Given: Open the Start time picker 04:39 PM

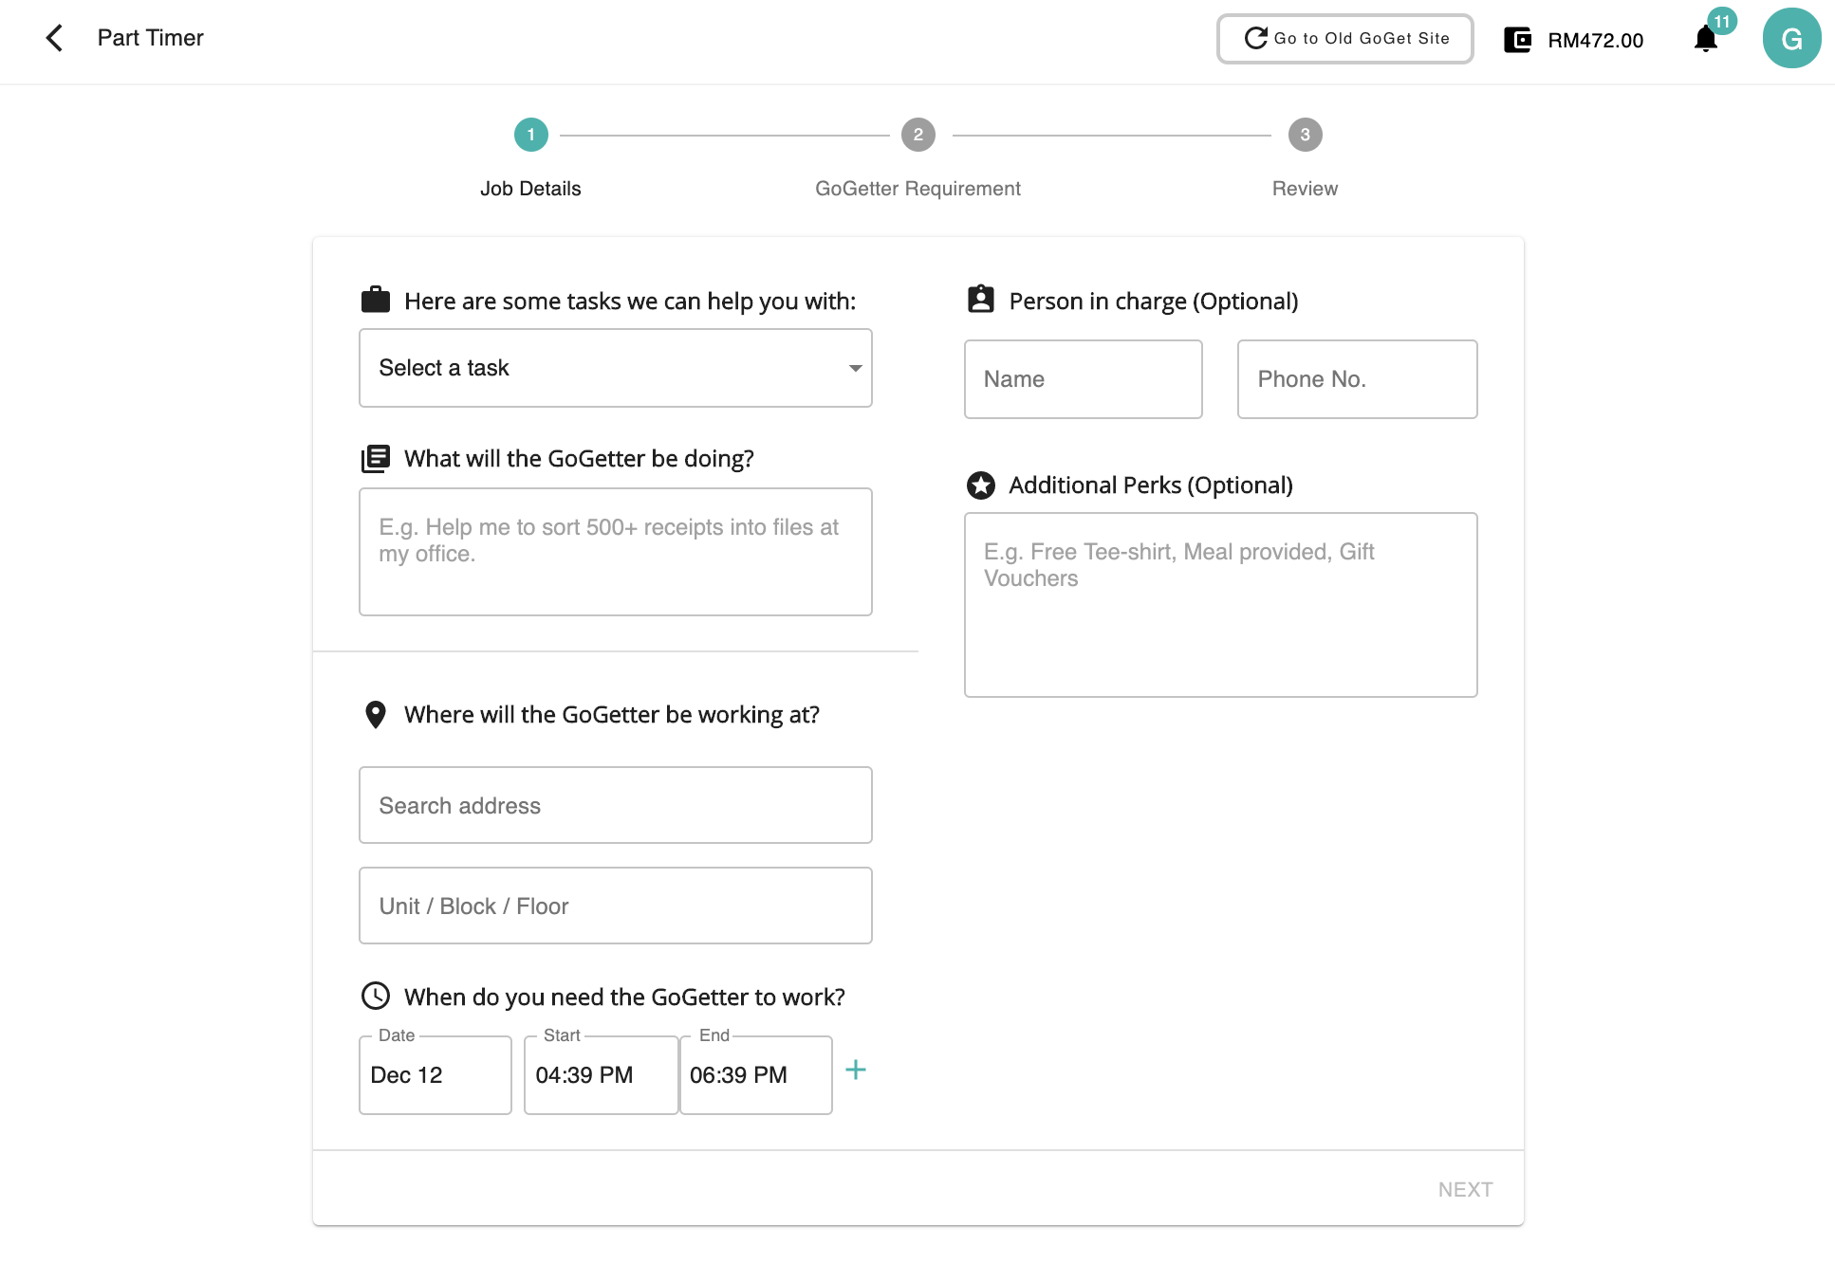Looking at the screenshot, I should point(600,1075).
